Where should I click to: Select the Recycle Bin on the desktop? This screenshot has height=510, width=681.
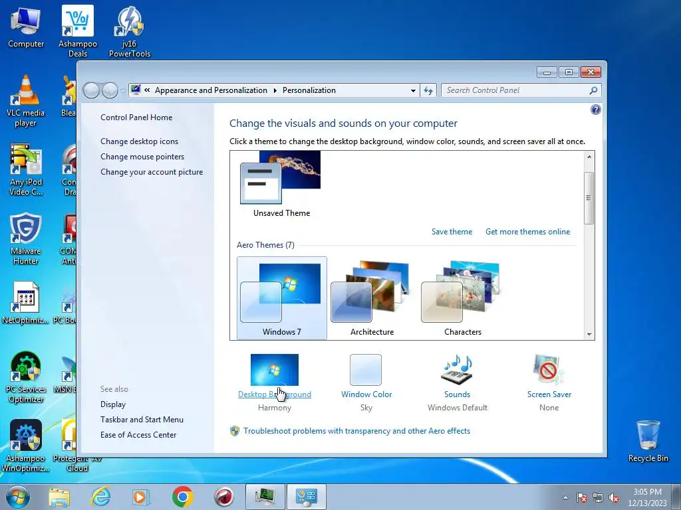point(648,441)
